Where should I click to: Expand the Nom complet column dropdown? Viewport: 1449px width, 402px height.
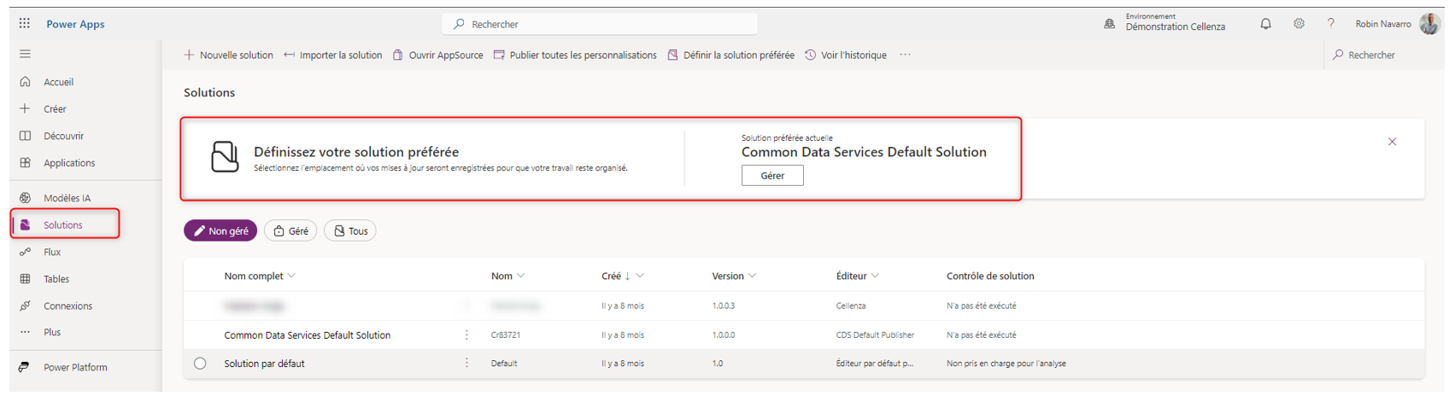click(x=291, y=276)
